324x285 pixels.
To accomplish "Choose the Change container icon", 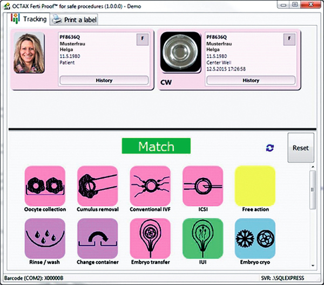I will (98, 238).
